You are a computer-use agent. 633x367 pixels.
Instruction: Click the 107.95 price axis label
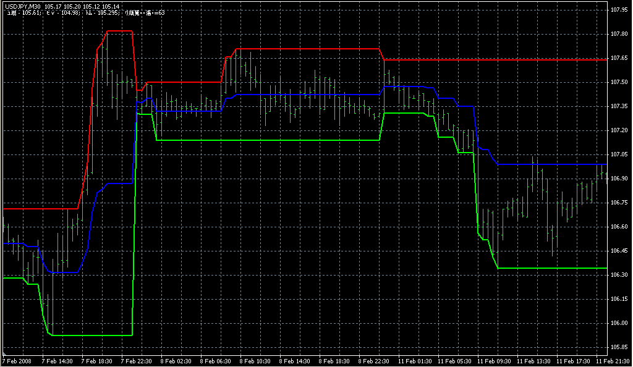[619, 10]
